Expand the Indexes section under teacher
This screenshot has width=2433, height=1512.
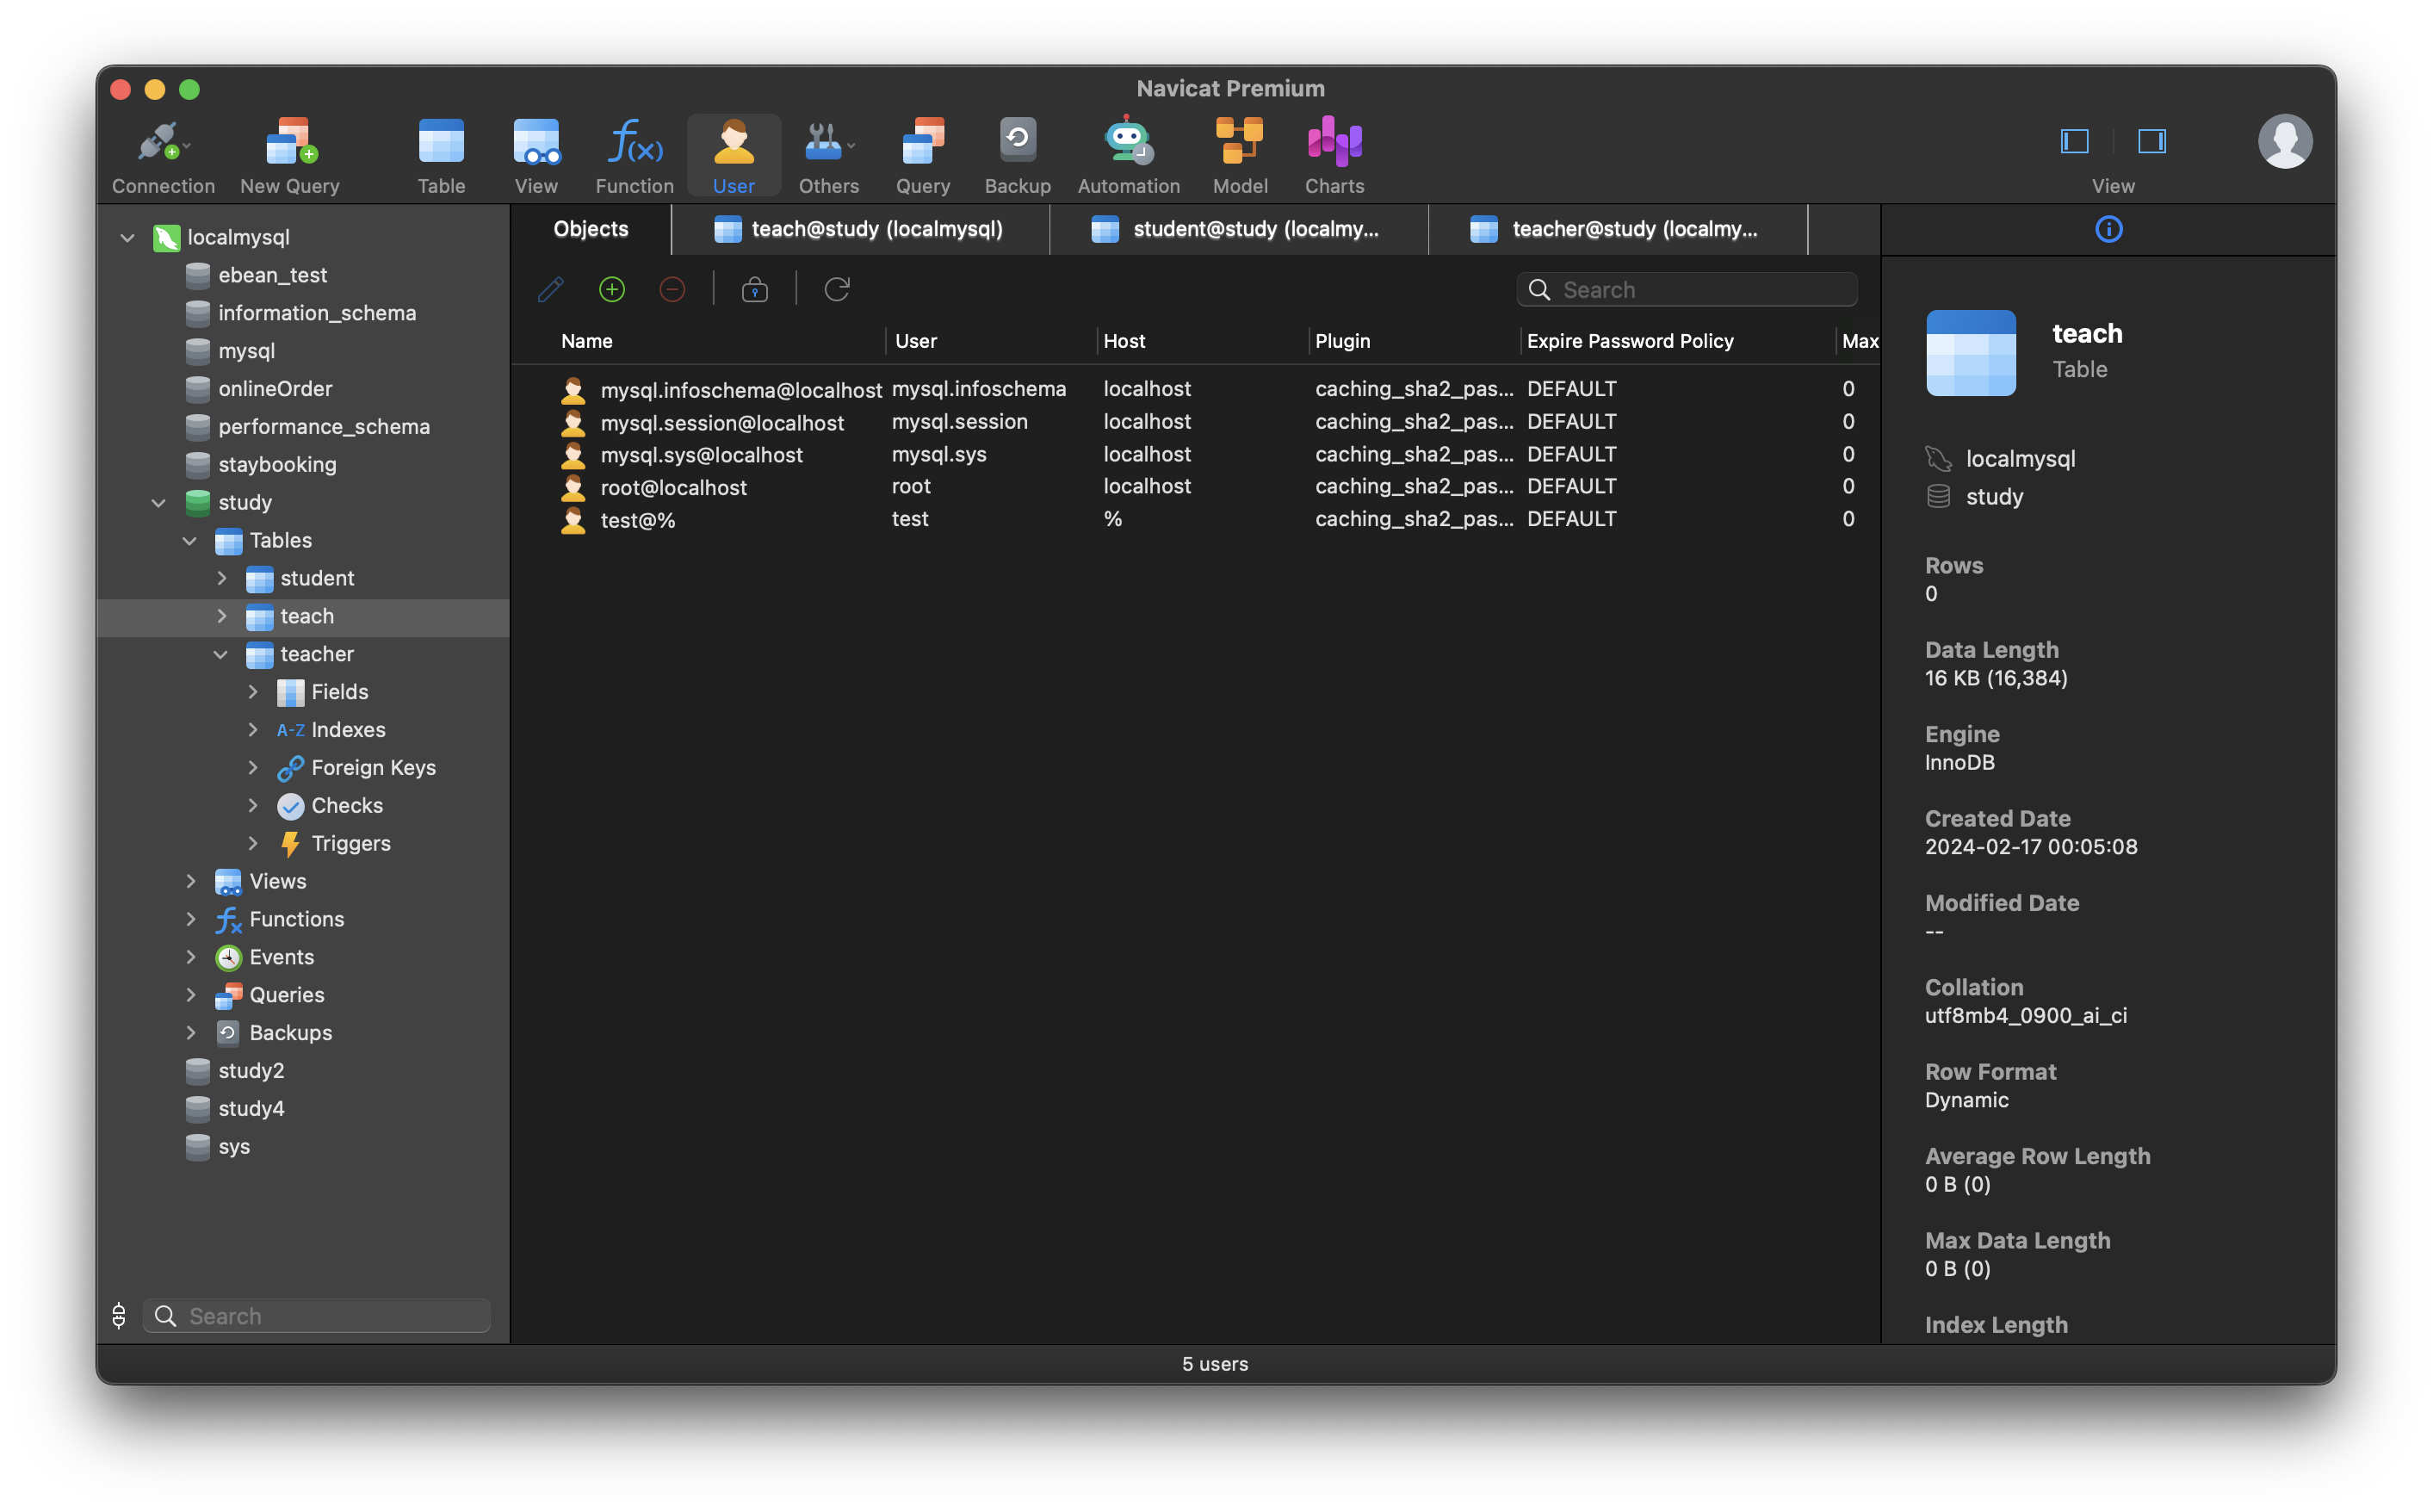pyautogui.click(x=252, y=728)
